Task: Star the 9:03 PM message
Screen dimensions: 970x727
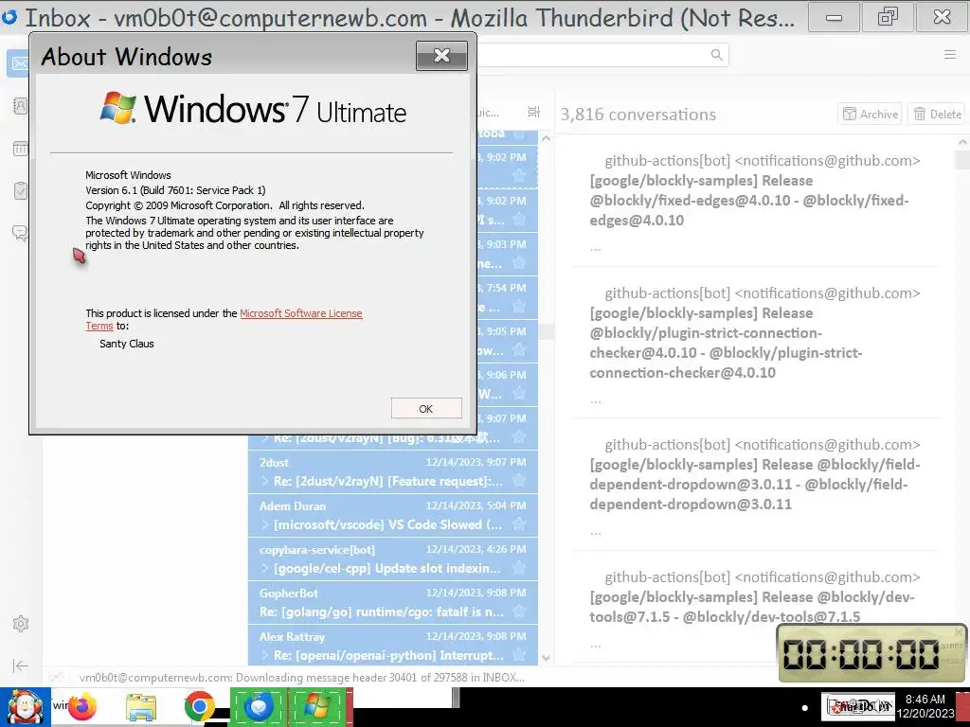Action: (519, 263)
